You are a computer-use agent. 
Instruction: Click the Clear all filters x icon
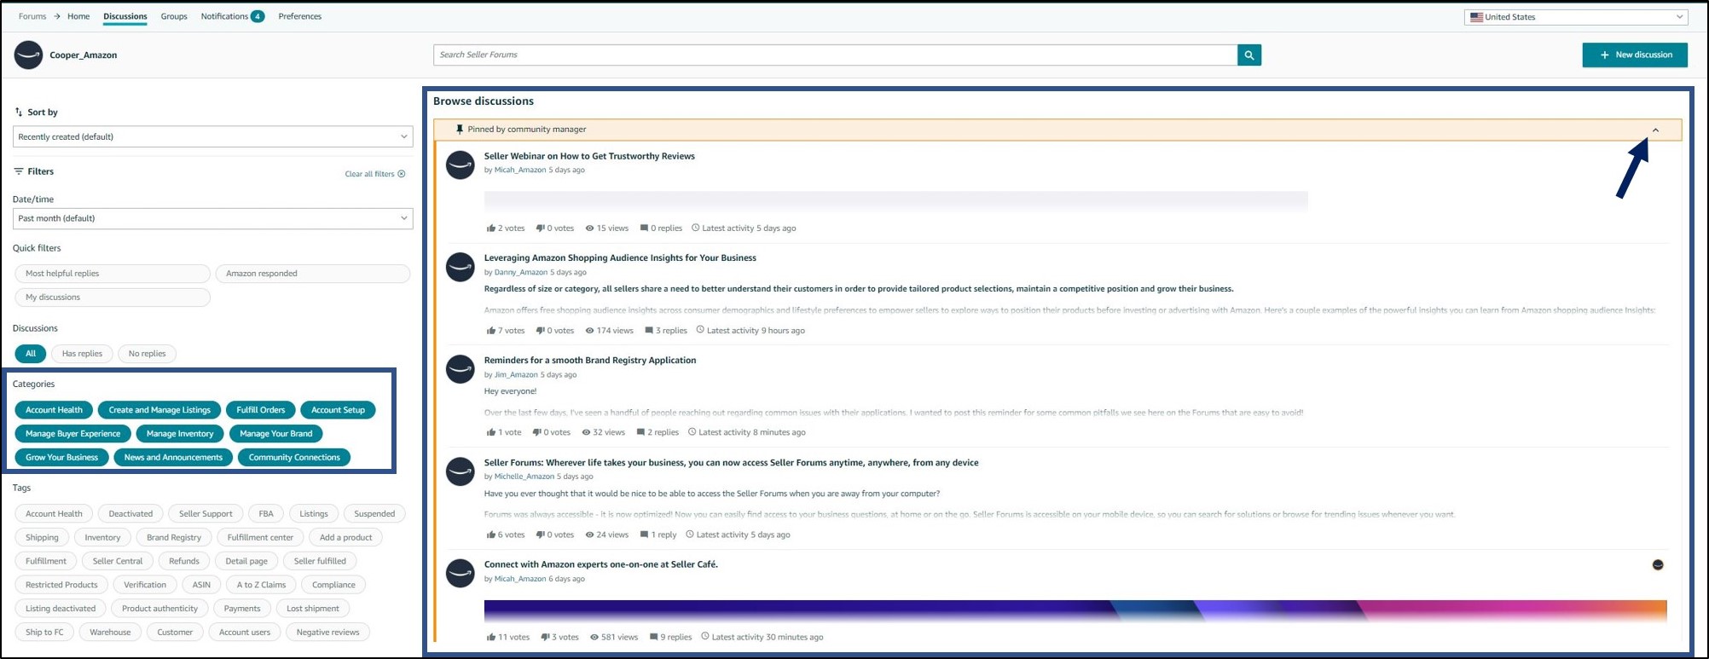pyautogui.click(x=402, y=174)
